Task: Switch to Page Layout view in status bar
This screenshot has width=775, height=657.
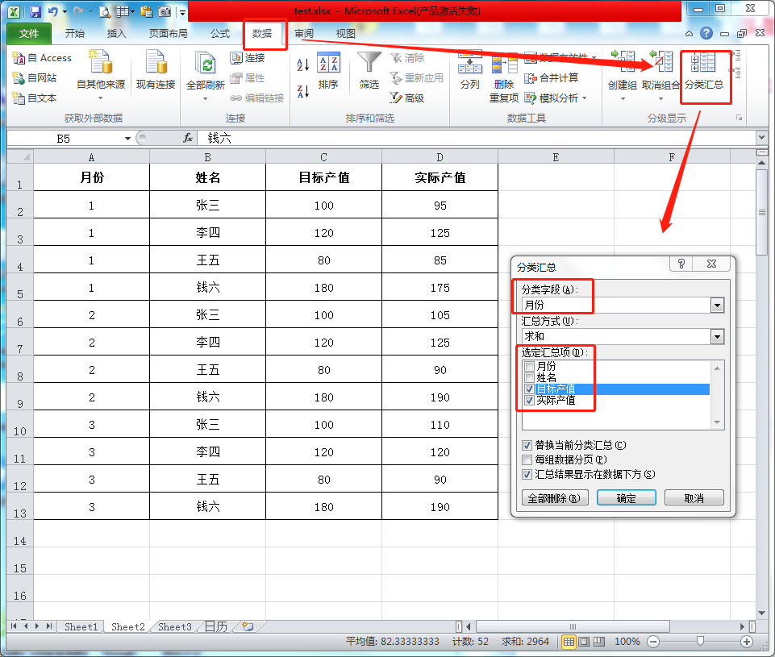Action: tap(584, 642)
